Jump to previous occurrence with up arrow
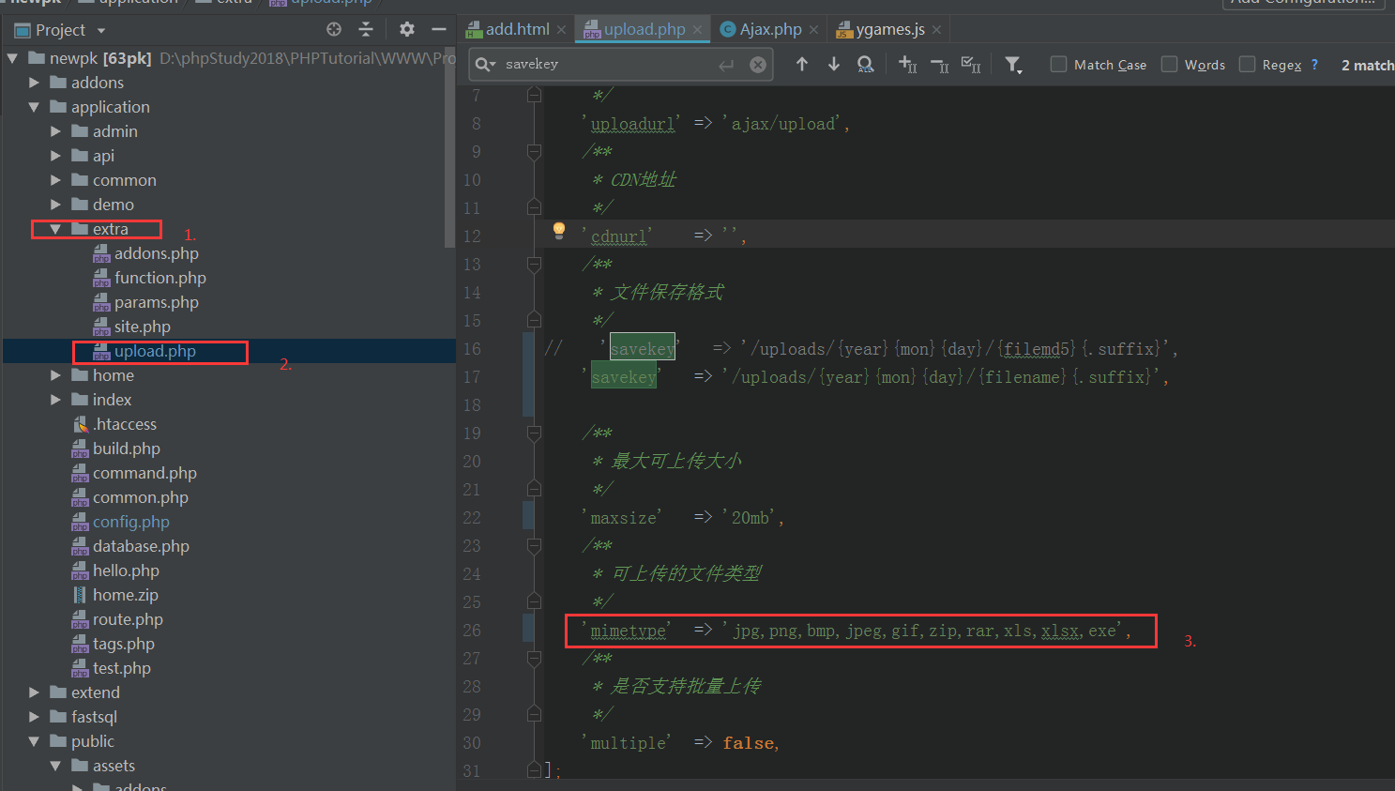The height and width of the screenshot is (791, 1395). (802, 64)
